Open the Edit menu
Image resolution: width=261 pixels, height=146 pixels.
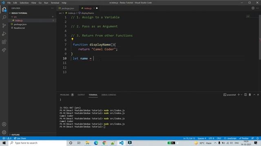tap(15, 3)
